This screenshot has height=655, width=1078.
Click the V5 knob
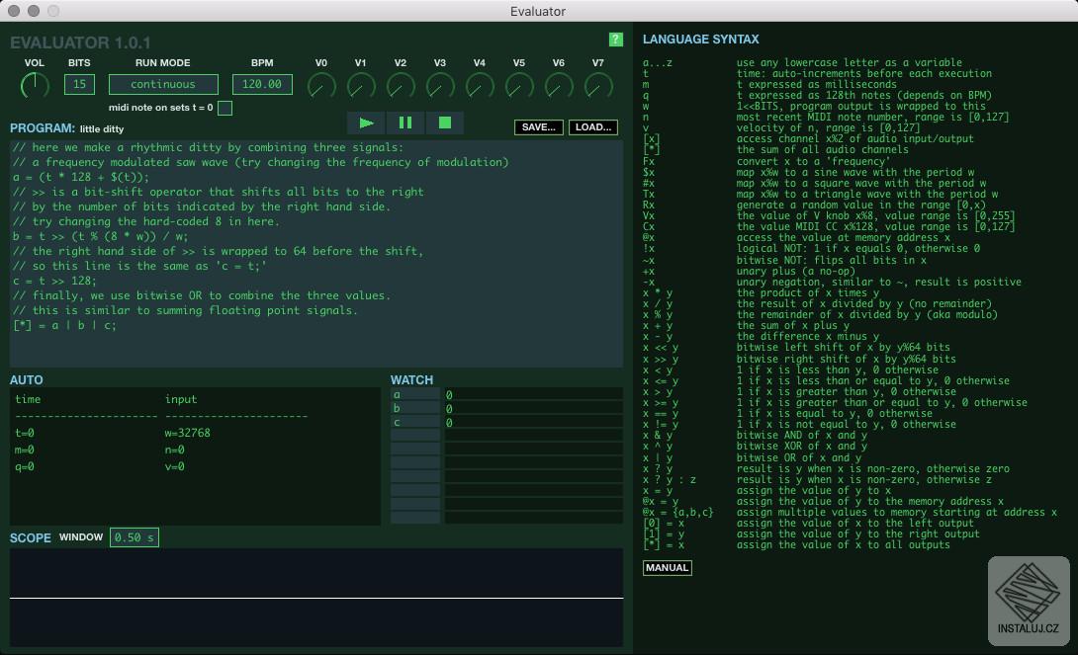click(519, 87)
